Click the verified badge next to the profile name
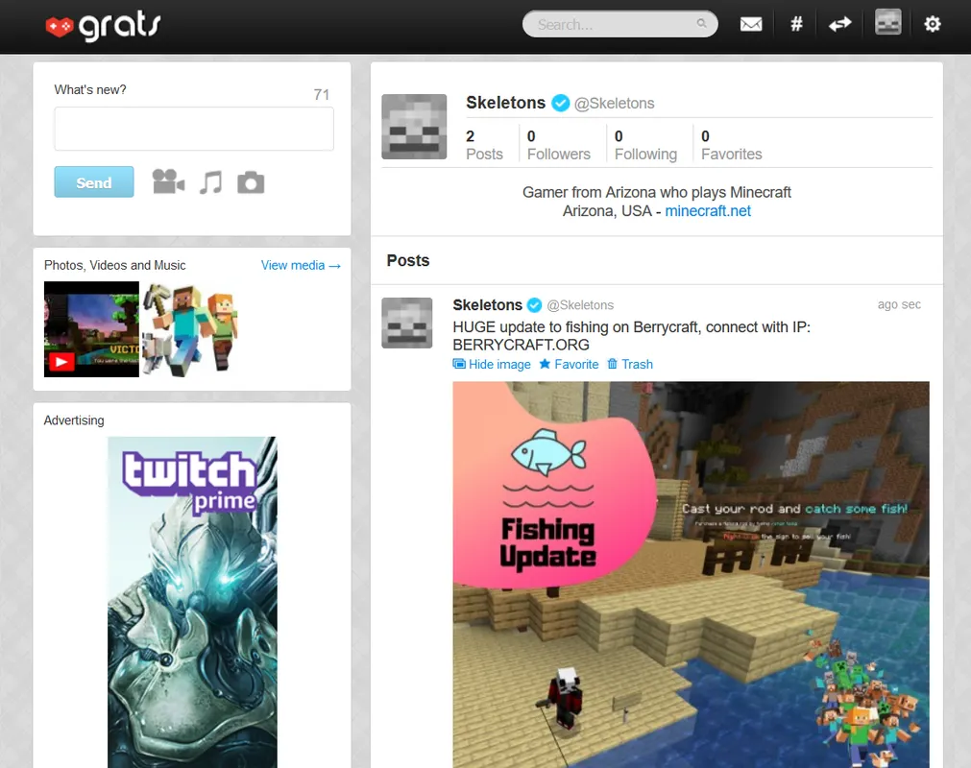 coord(561,103)
